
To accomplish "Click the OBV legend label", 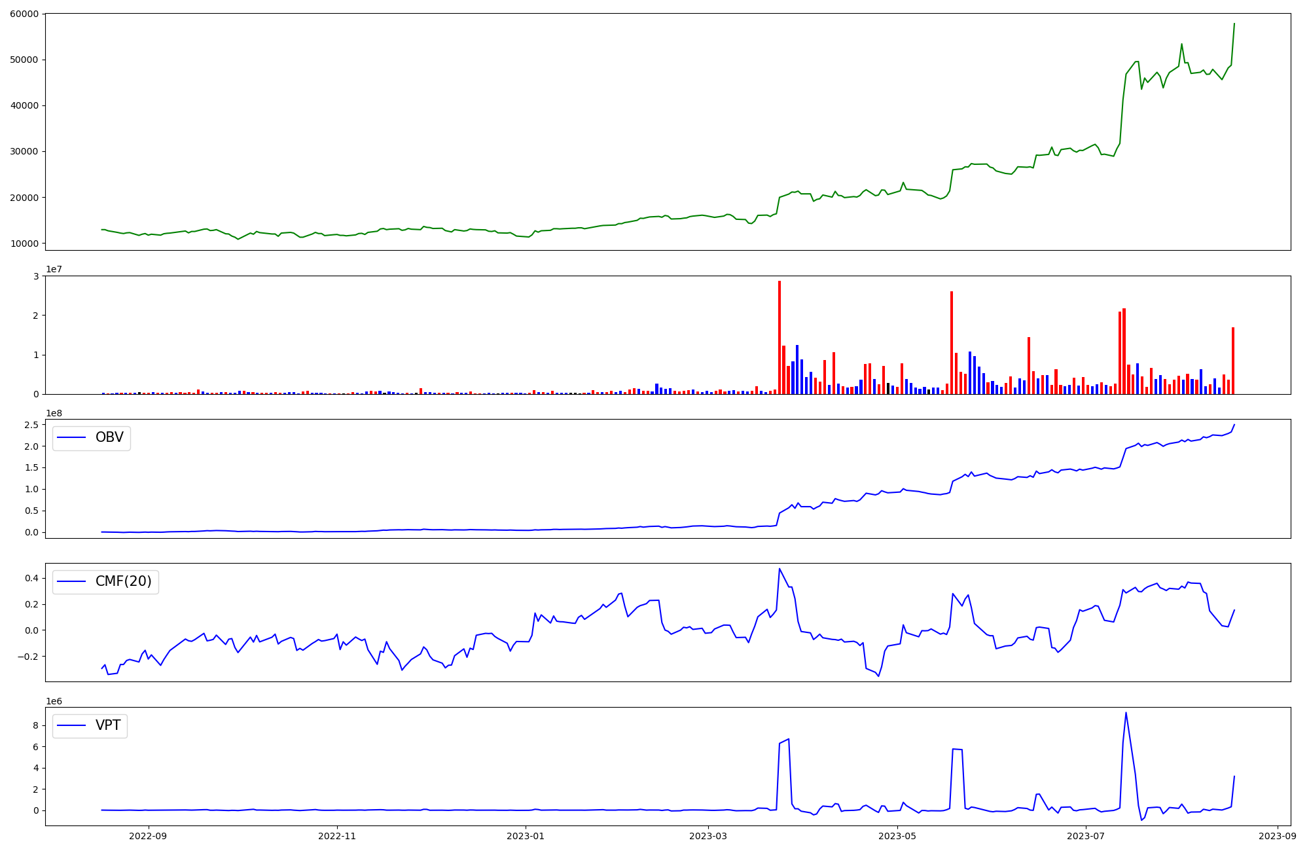I will click(x=109, y=437).
